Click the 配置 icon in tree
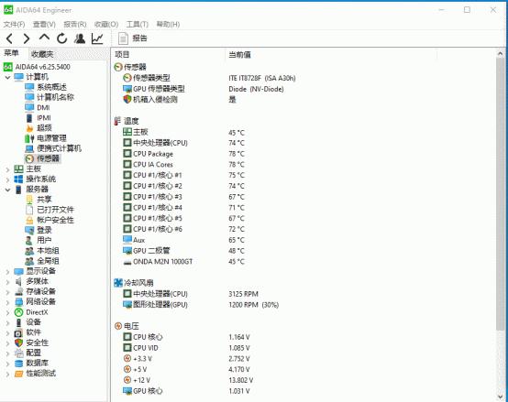The height and width of the screenshot is (402, 508). (x=18, y=353)
